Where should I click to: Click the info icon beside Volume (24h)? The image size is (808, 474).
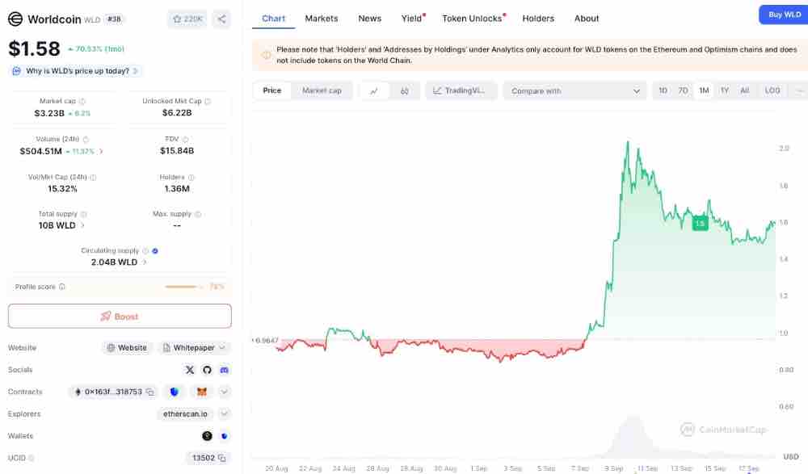(x=86, y=140)
